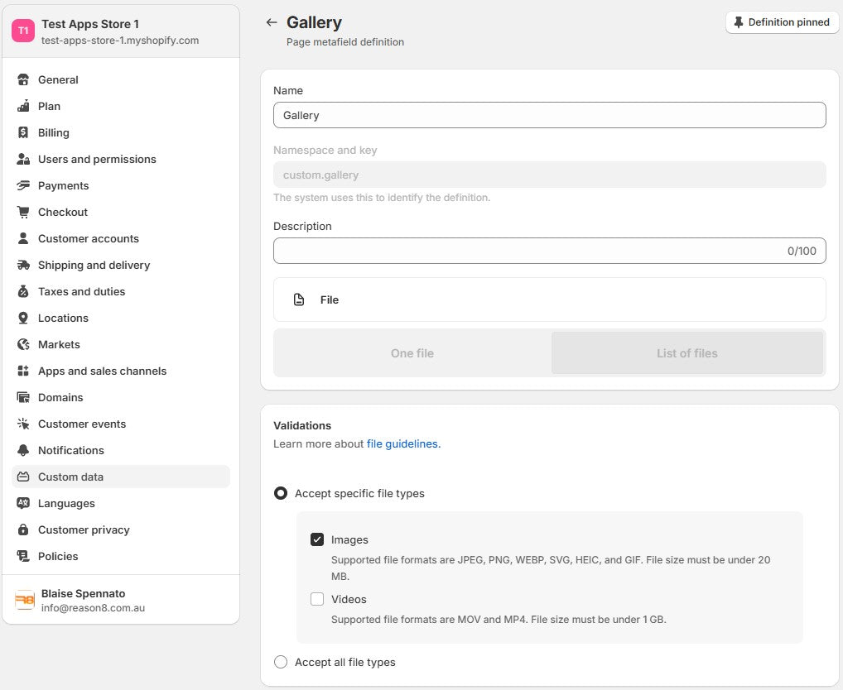Select the List of files option
The height and width of the screenshot is (690, 843).
click(x=686, y=353)
